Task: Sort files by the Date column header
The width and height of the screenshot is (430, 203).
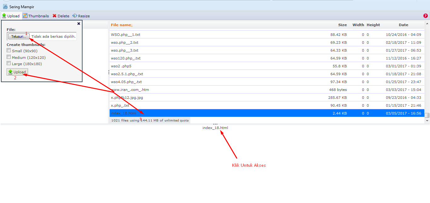Action: click(x=404, y=25)
